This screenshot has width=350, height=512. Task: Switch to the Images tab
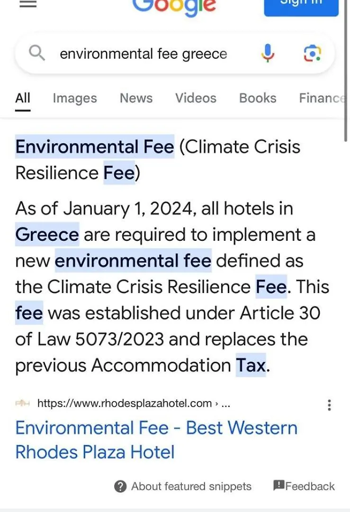[x=75, y=98]
